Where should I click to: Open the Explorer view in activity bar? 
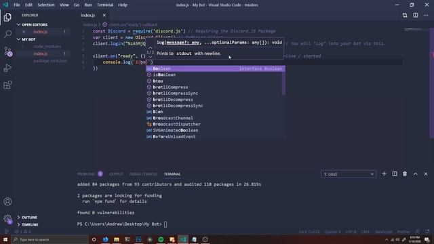point(7,17)
